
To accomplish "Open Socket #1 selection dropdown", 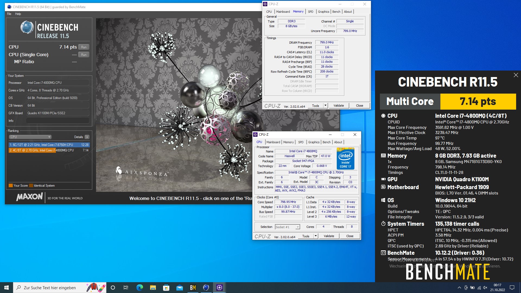I will coord(287,227).
